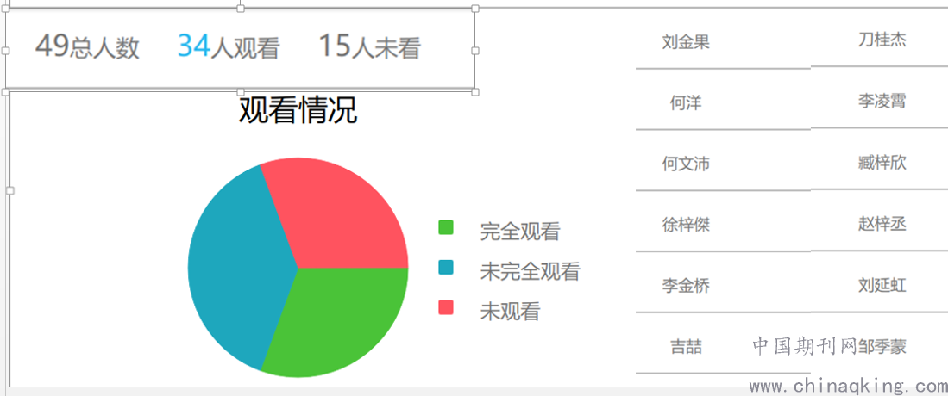Select 李凌霄 in the name list
This screenshot has width=948, height=396.
(882, 101)
